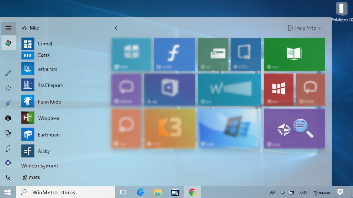Click the Cimel label text
The width and height of the screenshot is (353, 198).
(x=45, y=44)
